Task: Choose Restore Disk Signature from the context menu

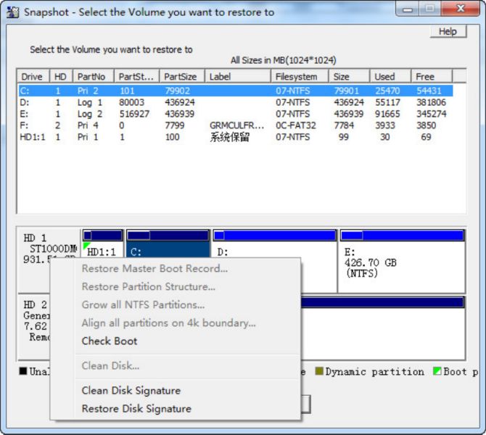Action: pyautogui.click(x=136, y=408)
